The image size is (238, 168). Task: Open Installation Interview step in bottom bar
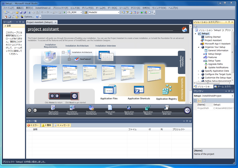click(x=167, y=110)
